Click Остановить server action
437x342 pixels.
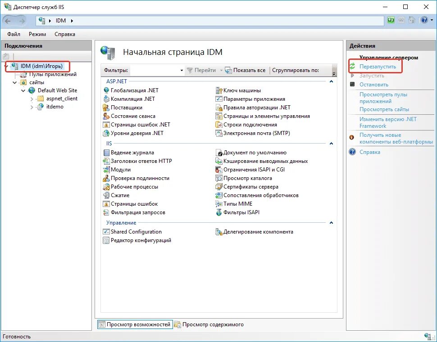point(374,85)
